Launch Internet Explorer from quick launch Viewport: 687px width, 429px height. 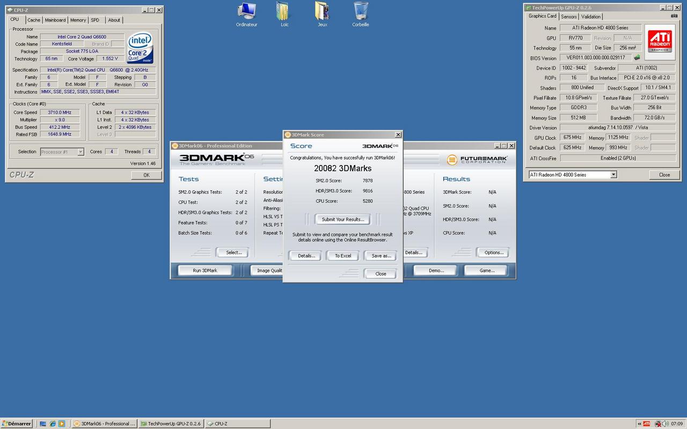[52, 424]
